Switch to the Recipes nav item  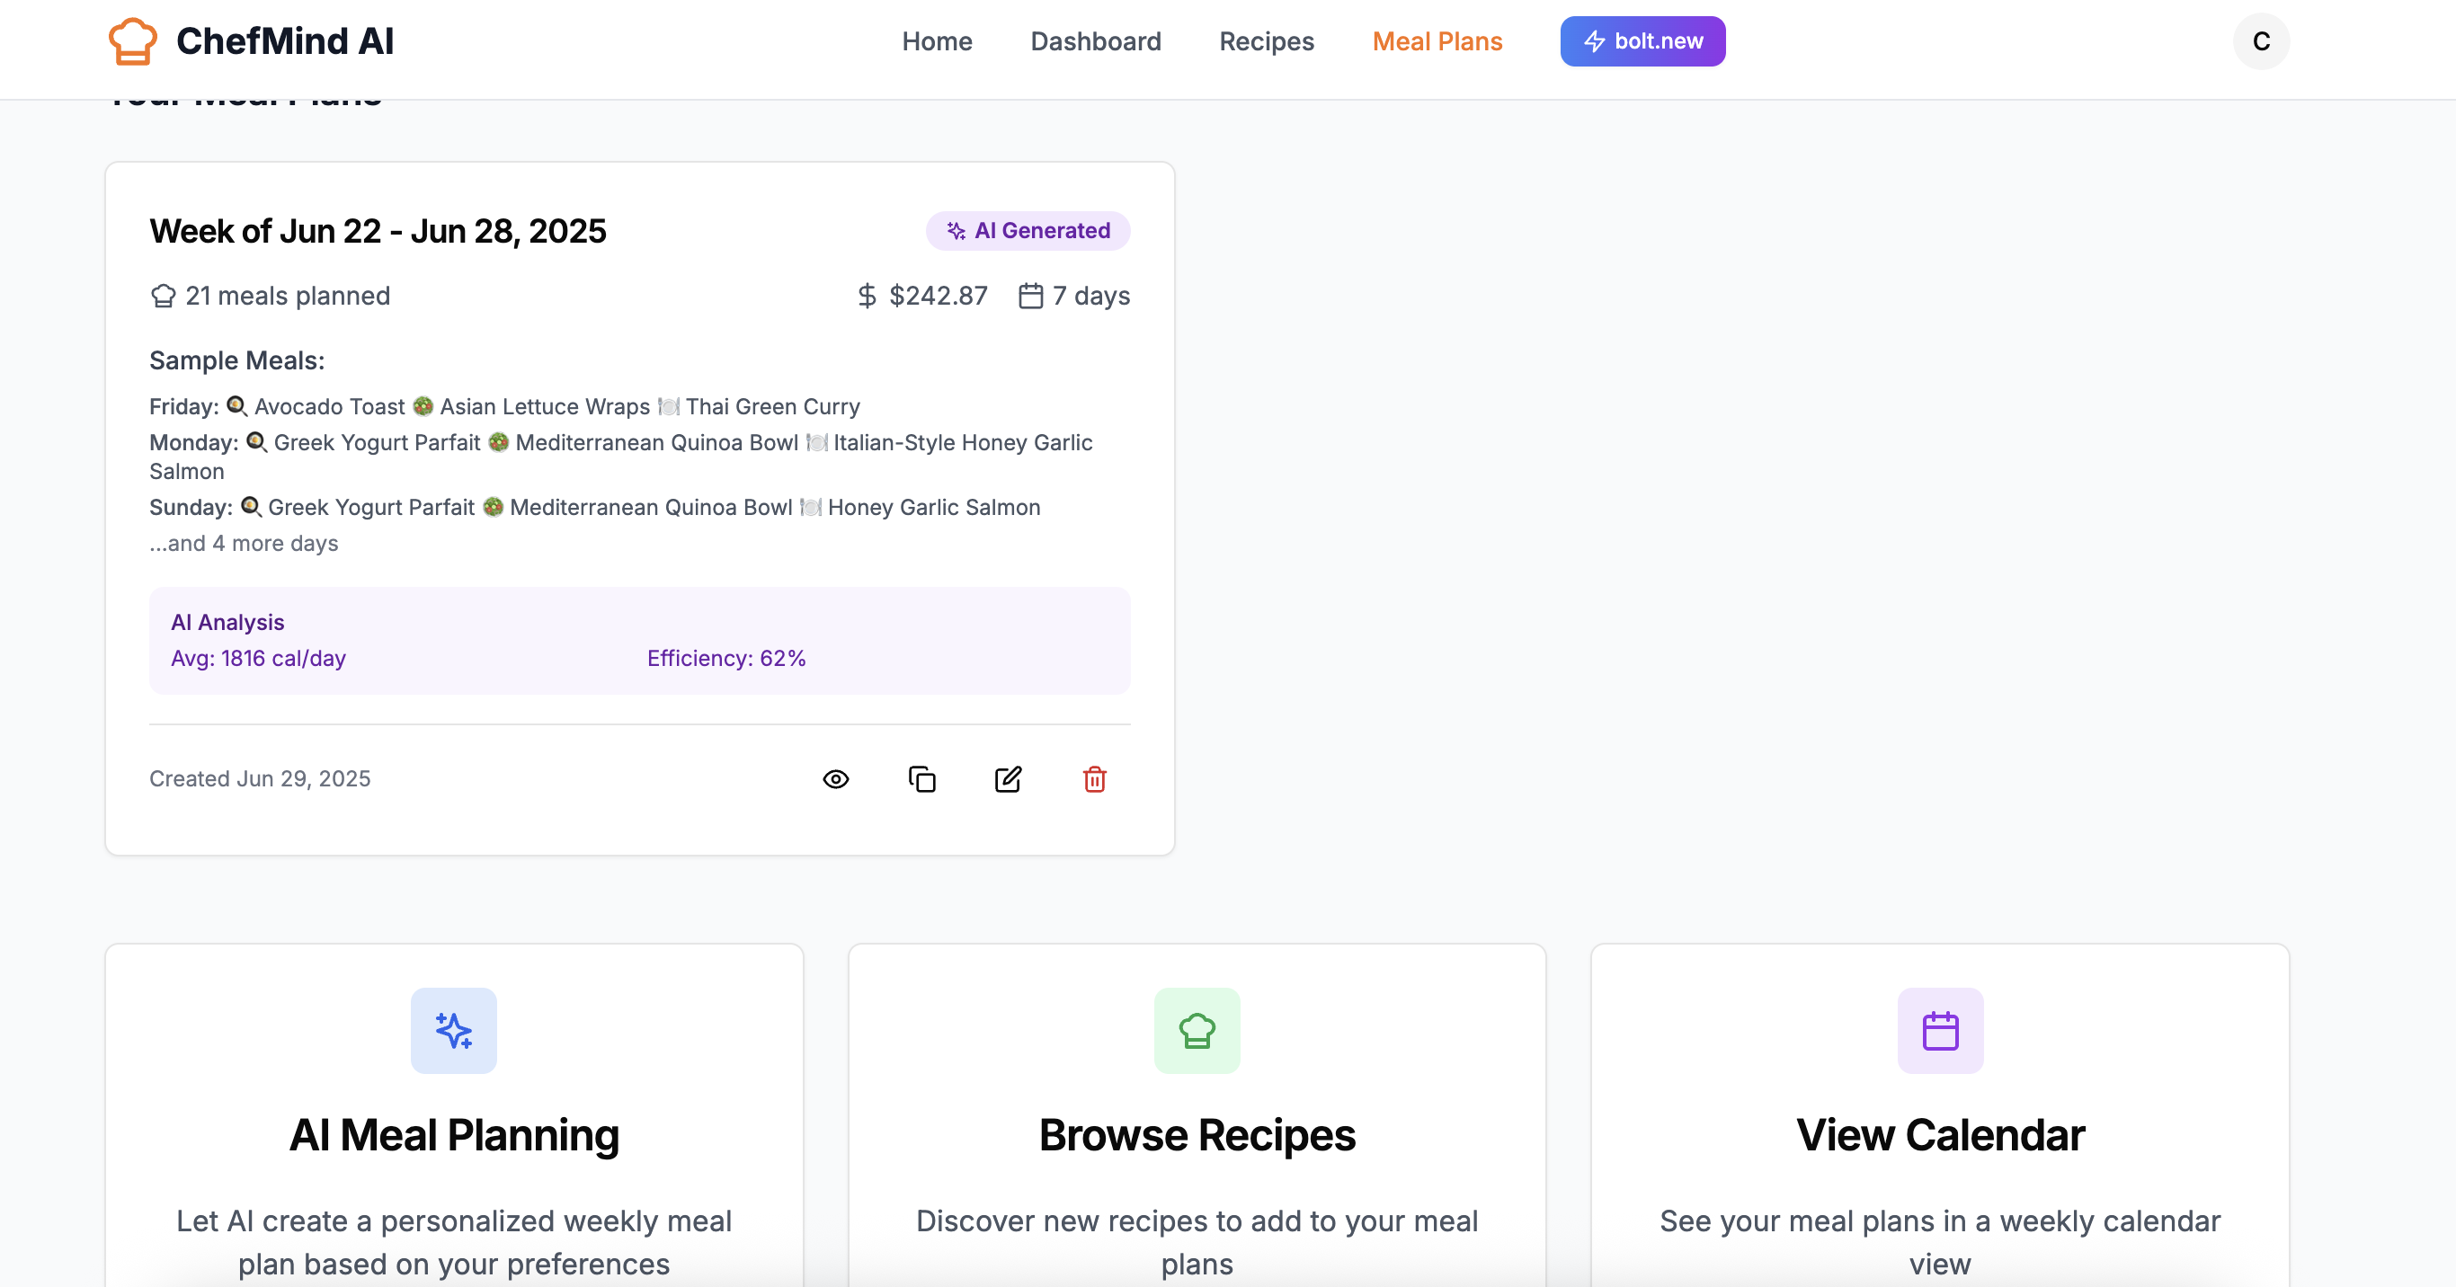click(1266, 41)
